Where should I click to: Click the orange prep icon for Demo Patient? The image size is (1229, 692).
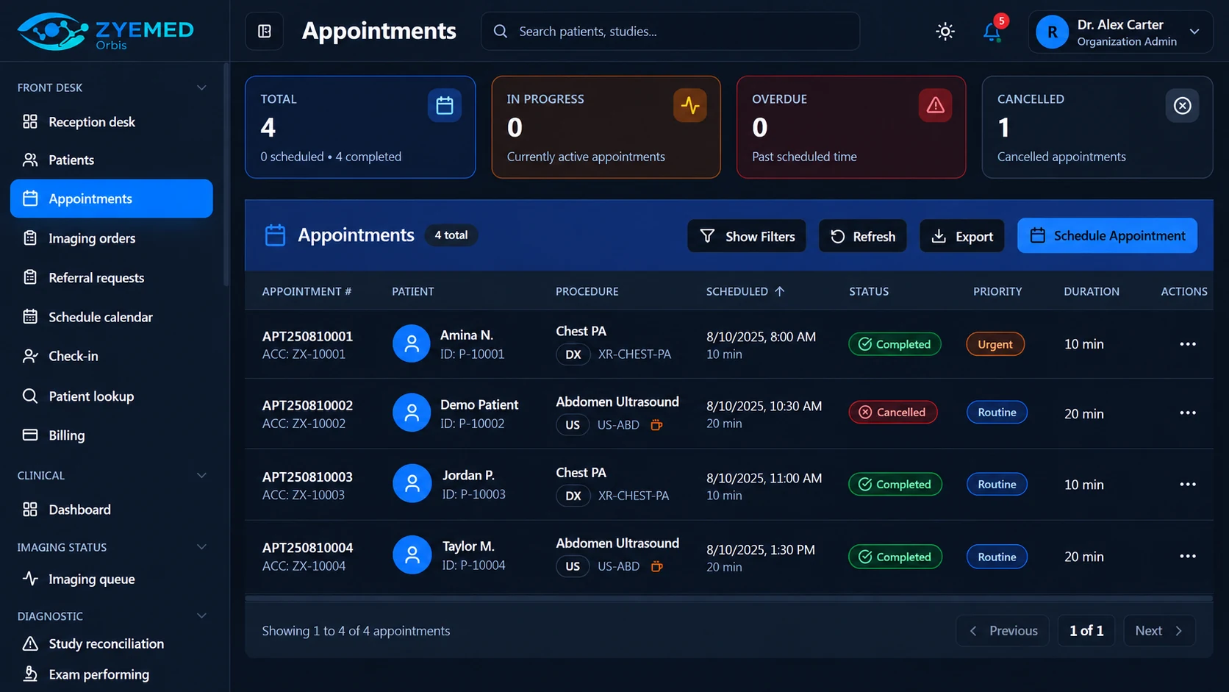[x=656, y=425]
